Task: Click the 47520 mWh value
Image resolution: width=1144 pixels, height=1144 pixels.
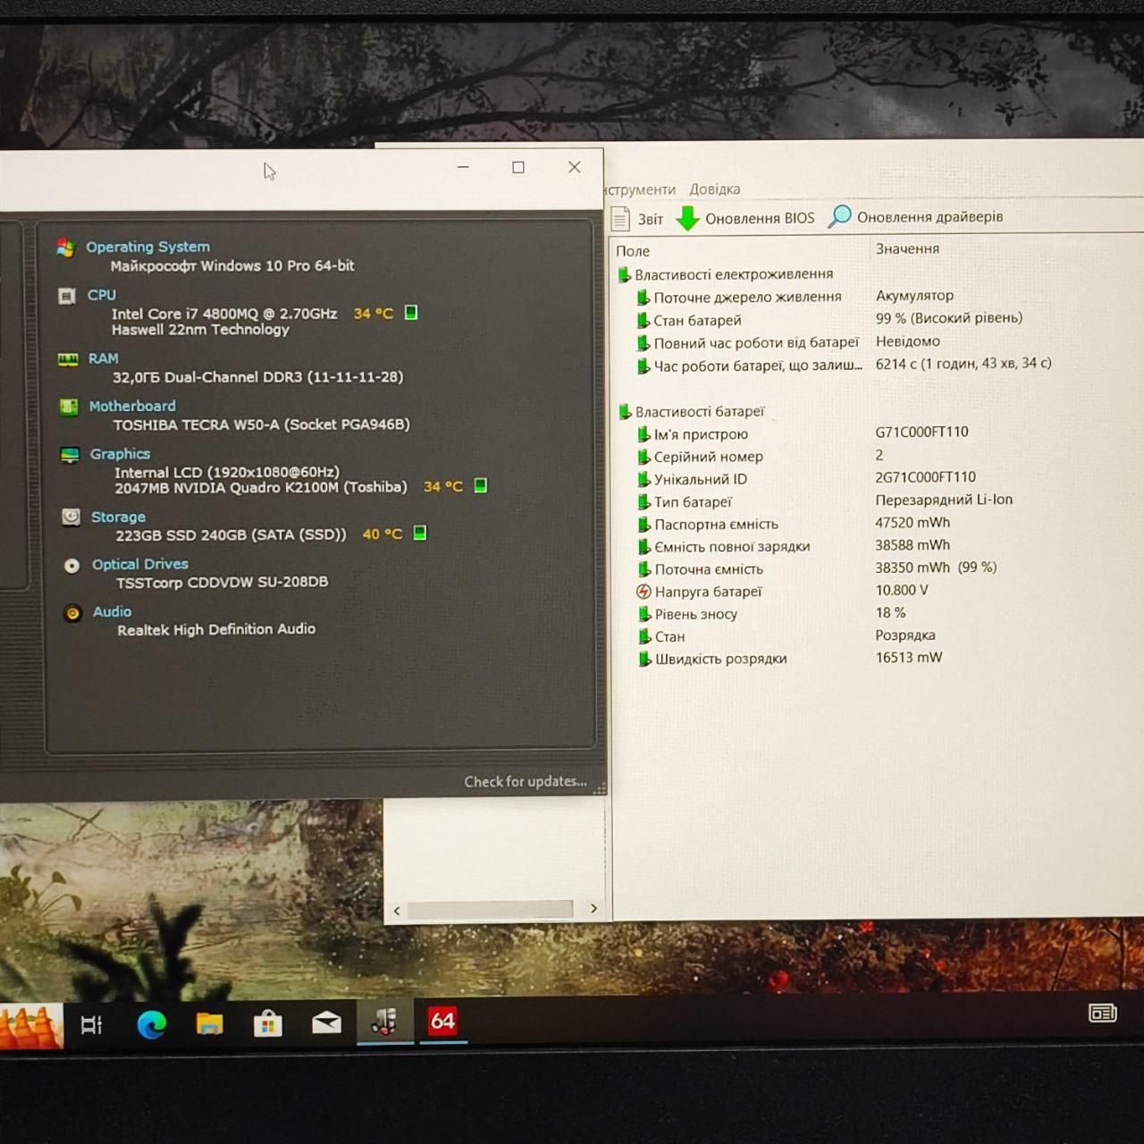Action: (x=913, y=523)
